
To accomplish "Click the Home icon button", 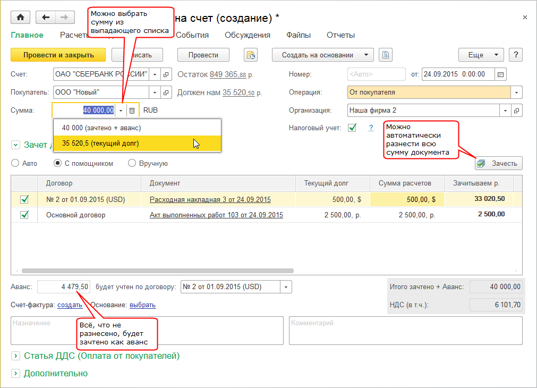I will 20,17.
